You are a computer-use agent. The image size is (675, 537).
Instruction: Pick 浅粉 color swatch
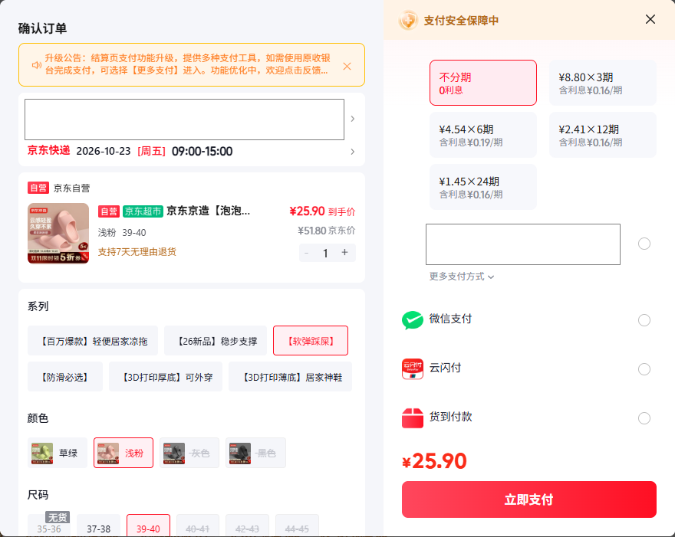(x=123, y=453)
